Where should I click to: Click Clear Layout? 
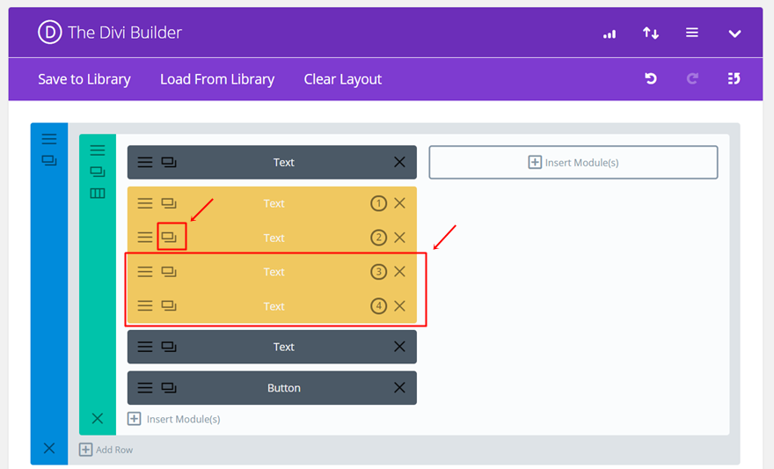point(342,79)
